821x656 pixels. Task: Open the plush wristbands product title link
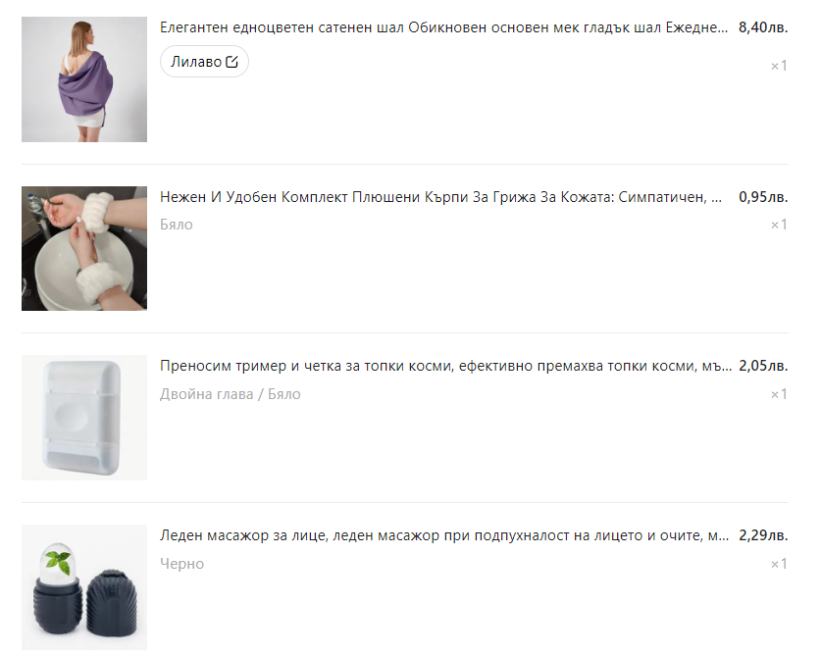pos(440,197)
